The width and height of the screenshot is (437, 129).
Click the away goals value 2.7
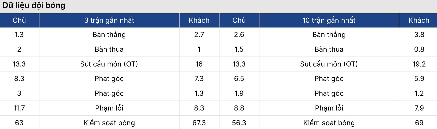point(199,34)
